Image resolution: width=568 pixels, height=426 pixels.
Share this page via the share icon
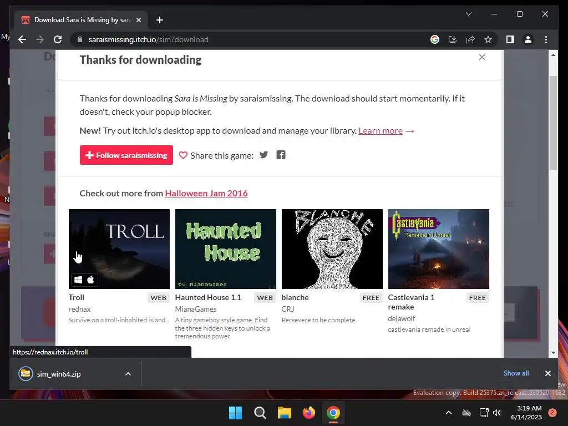[x=470, y=39]
